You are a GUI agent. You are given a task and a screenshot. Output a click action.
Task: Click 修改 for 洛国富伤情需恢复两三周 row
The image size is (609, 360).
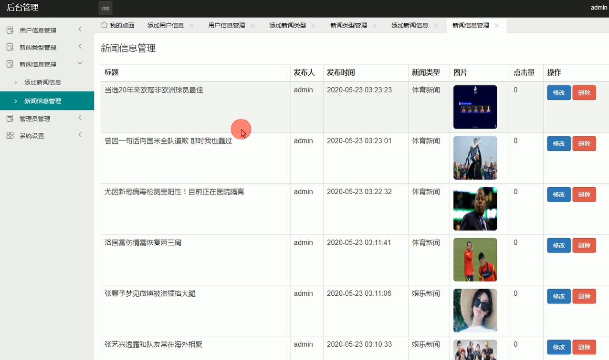pyautogui.click(x=559, y=246)
